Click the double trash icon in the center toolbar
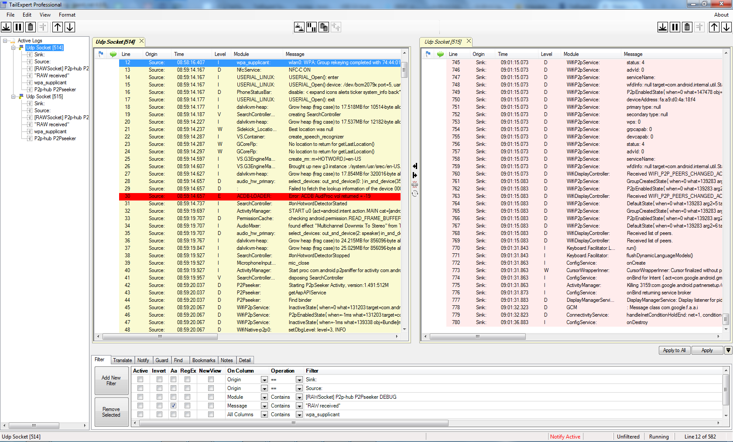 pos(324,27)
